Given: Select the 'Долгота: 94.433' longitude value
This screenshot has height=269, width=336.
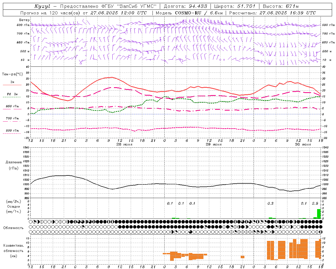Looking at the screenshot, I should 185,6.
